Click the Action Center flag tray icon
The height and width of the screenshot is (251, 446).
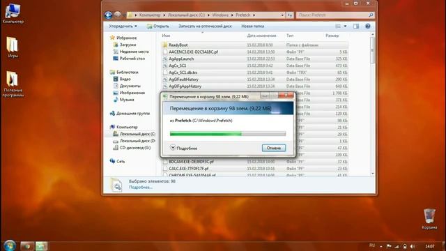(x=389, y=246)
